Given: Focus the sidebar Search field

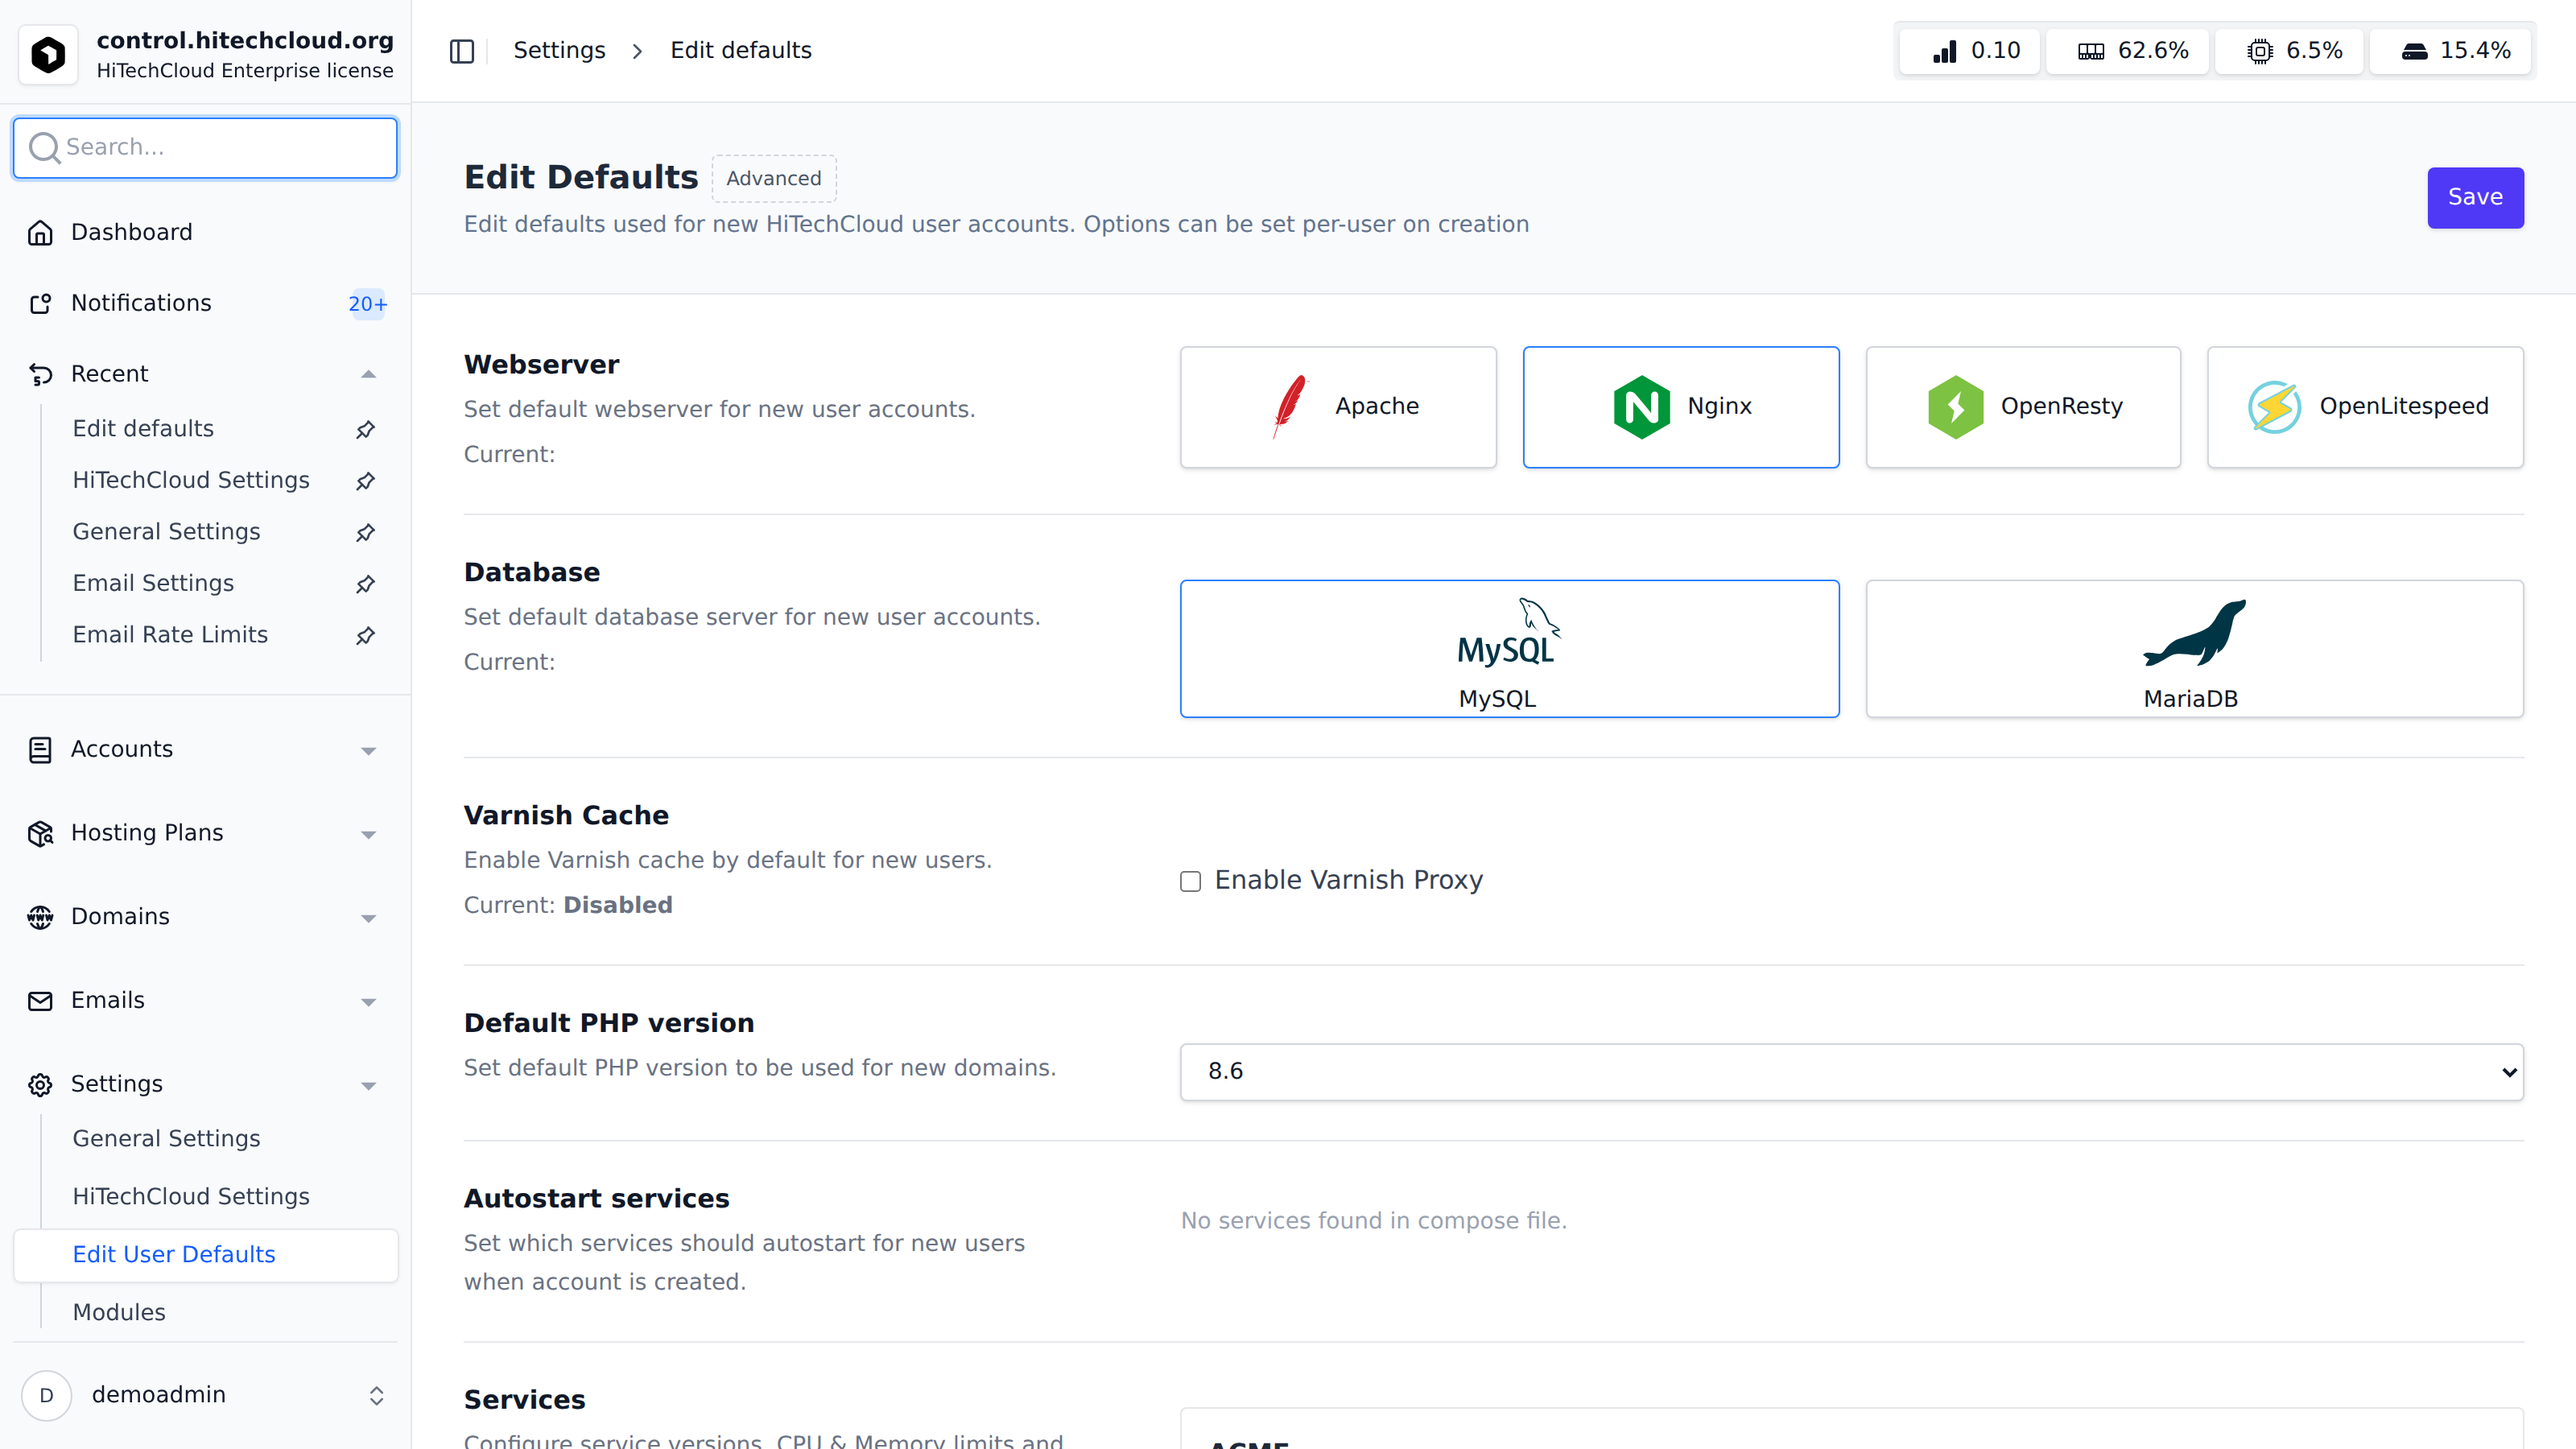Looking at the screenshot, I should pos(205,148).
